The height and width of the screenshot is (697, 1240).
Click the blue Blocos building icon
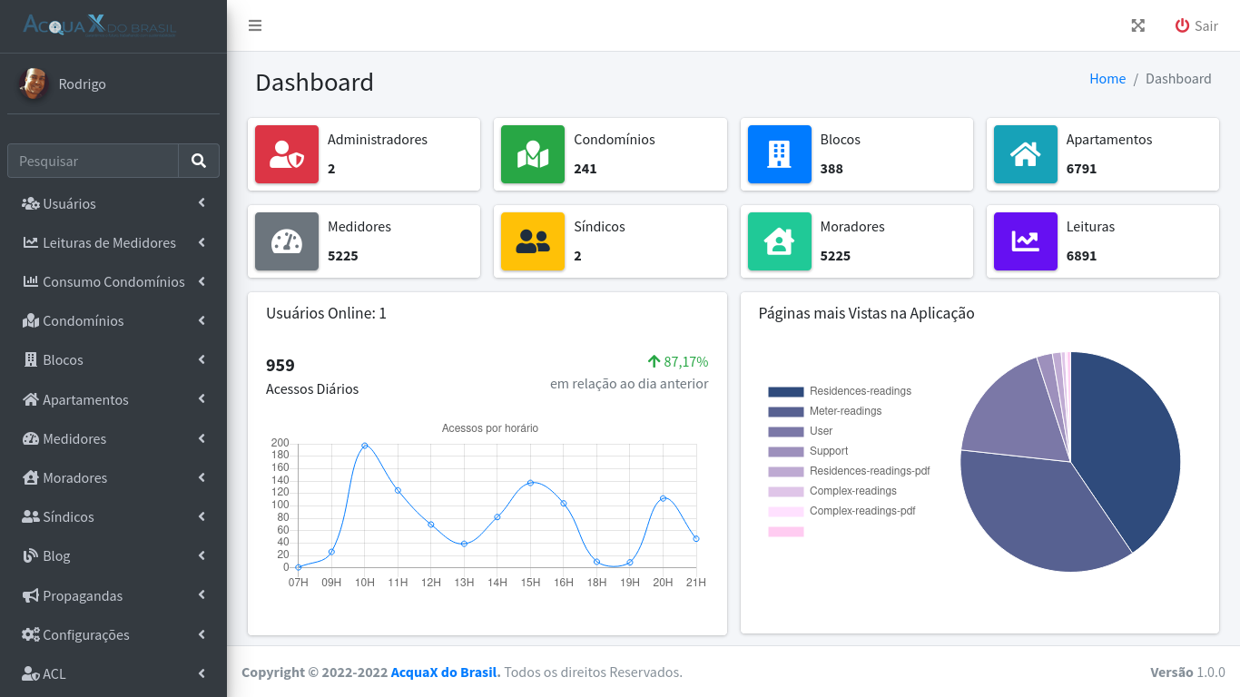[779, 154]
